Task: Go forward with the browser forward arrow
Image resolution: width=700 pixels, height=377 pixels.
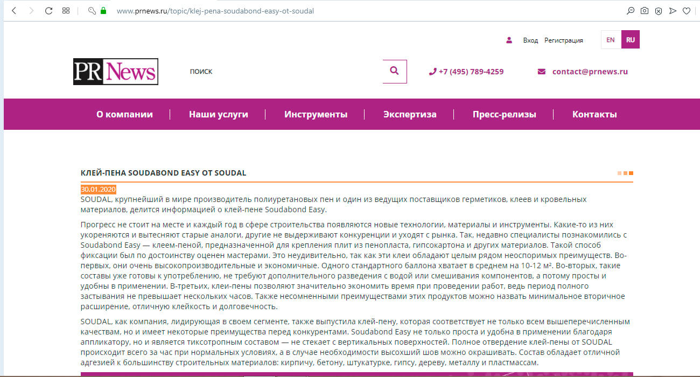Action: pos(31,11)
